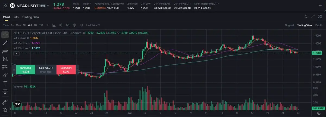The image size is (326, 117).
Task: Select the Time line-chart view
Action: point(6,25)
